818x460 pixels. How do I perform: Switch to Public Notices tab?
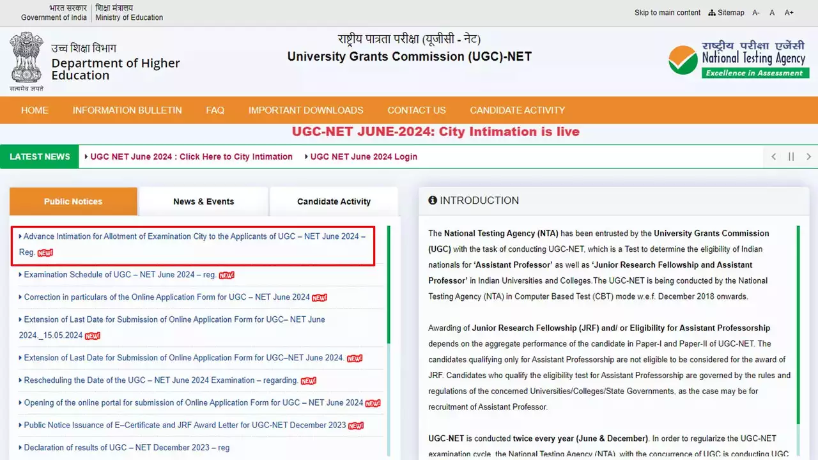tap(73, 201)
